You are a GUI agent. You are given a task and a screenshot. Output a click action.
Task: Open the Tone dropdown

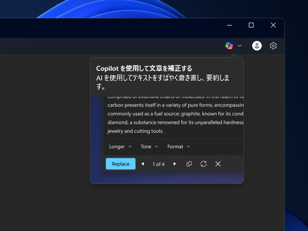(149, 147)
